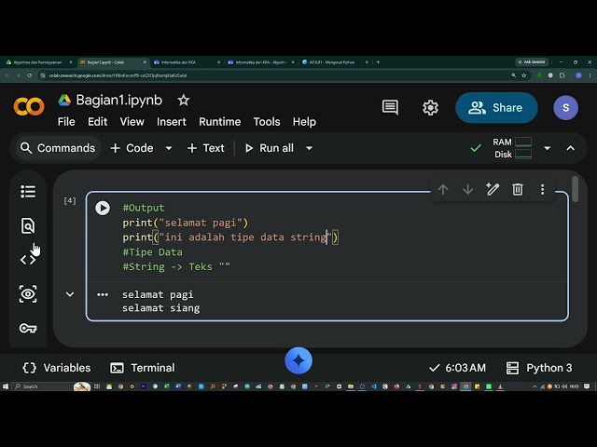Open the Windows notification center icon
597x447 pixels.
(x=587, y=386)
